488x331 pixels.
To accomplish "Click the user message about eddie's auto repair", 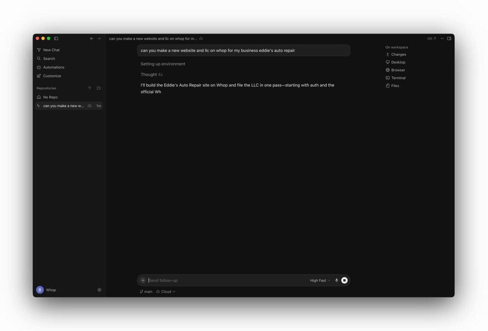I will tap(244, 51).
